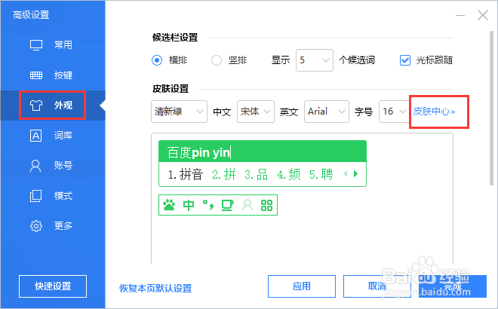Switch to the 外观 settings tab
Viewport: 498px width, 309px height.
pyautogui.click(x=53, y=106)
